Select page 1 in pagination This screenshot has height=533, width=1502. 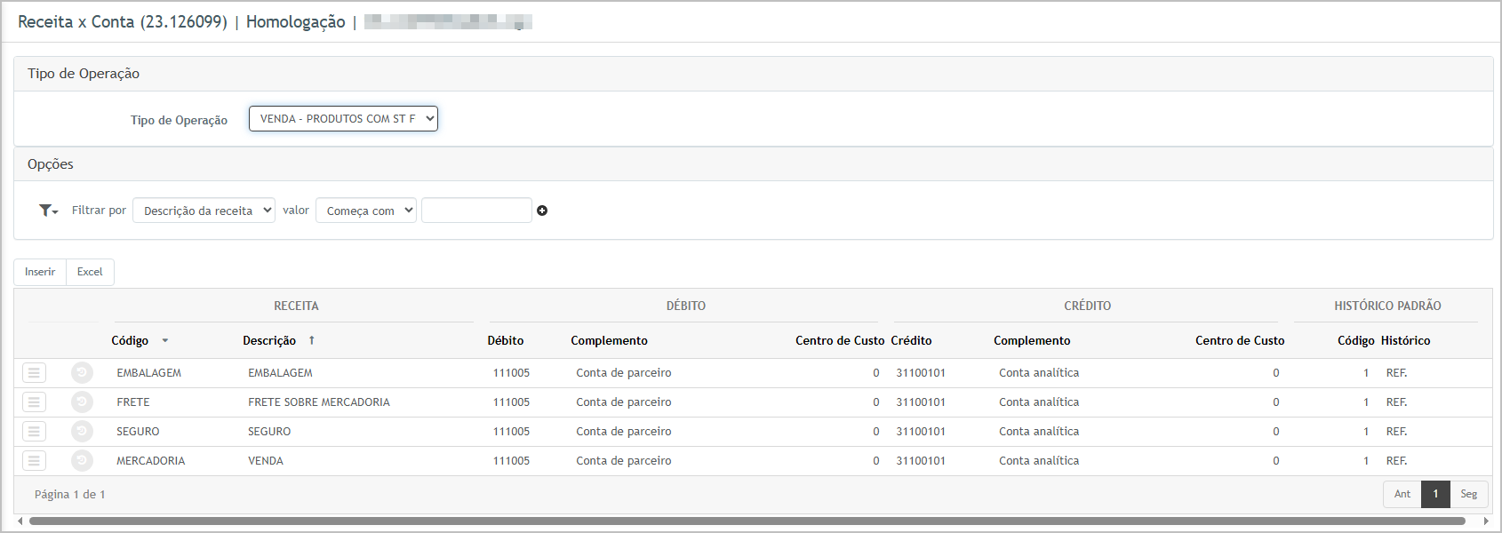[x=1435, y=494]
